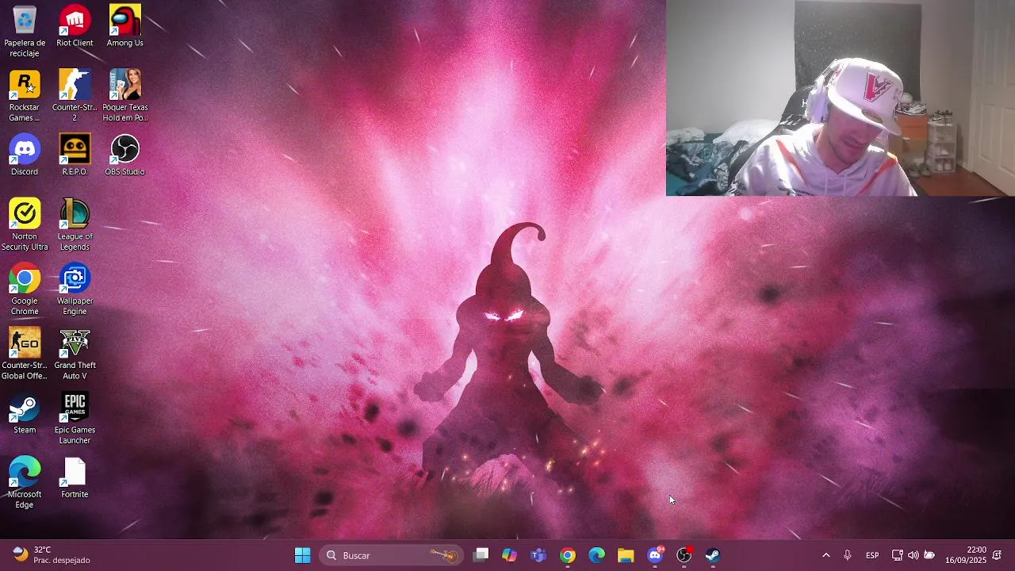Select the Rockstar Games launcher shortcut
The width and height of the screenshot is (1015, 571).
click(x=25, y=96)
